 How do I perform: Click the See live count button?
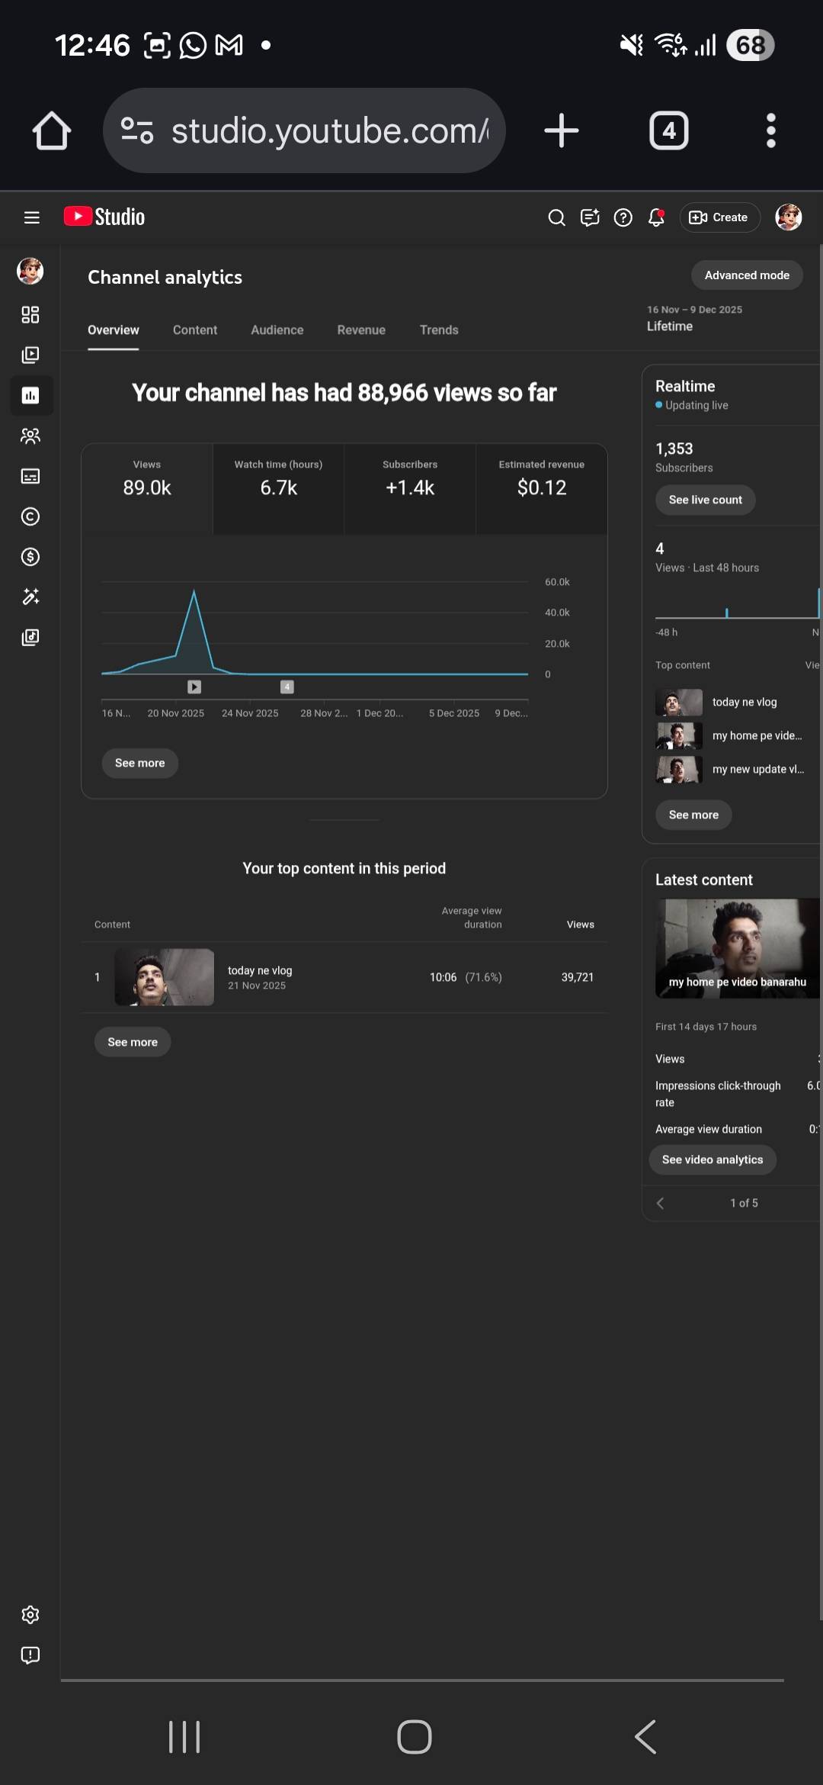[705, 500]
